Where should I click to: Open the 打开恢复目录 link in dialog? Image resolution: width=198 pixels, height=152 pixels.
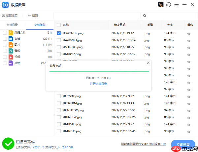tap(98, 84)
